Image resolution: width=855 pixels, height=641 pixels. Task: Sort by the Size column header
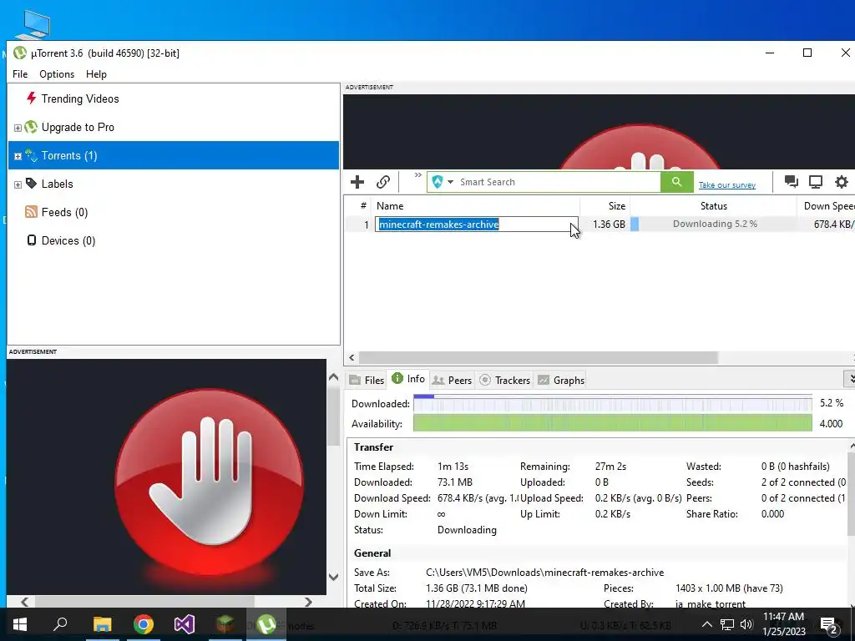pyautogui.click(x=605, y=206)
